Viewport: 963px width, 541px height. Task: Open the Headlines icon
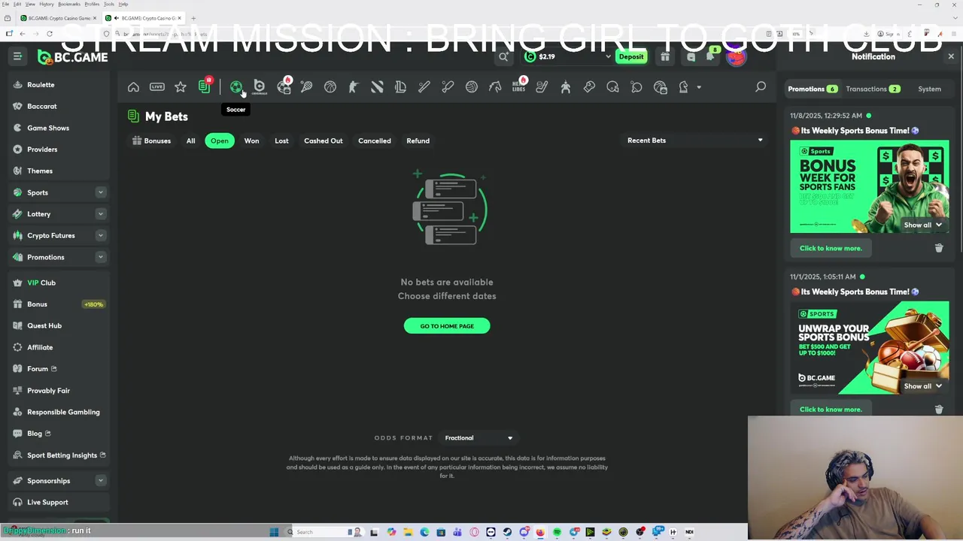(x=519, y=86)
